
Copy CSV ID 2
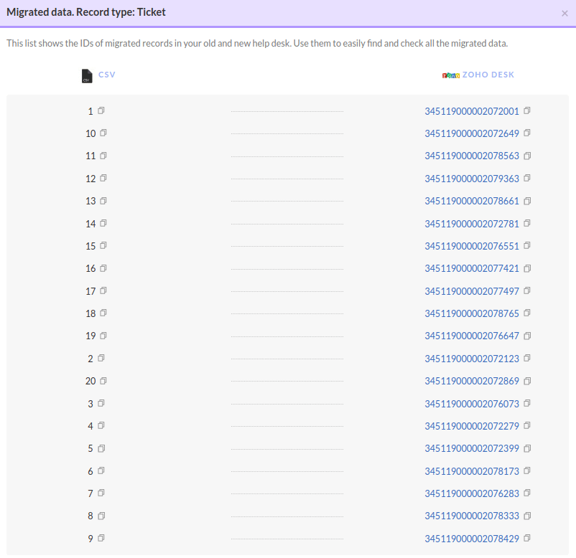101,358
